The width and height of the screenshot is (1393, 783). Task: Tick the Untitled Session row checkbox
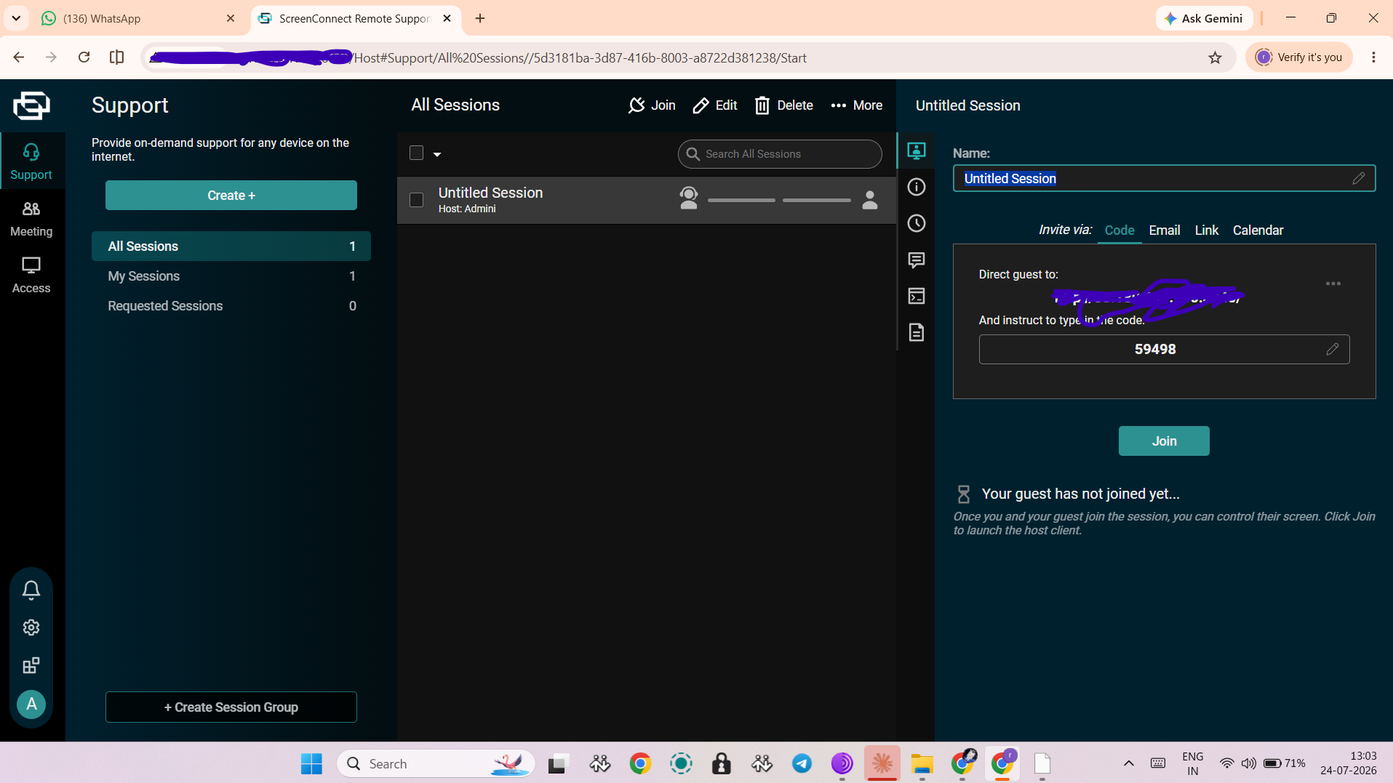[417, 200]
